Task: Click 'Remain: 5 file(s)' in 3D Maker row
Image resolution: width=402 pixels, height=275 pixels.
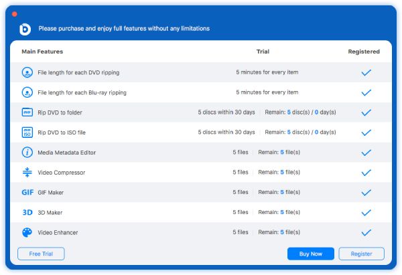Action: [x=279, y=212]
